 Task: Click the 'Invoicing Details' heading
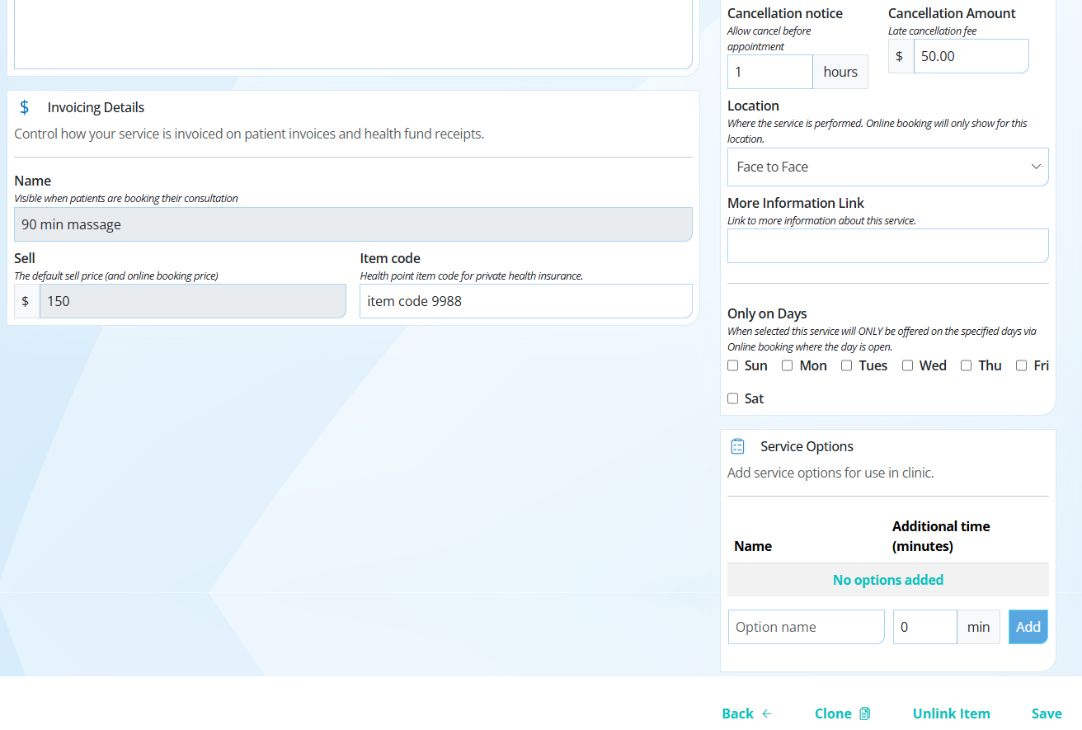(96, 107)
